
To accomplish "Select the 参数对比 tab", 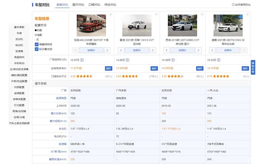I will (x=62, y=5).
